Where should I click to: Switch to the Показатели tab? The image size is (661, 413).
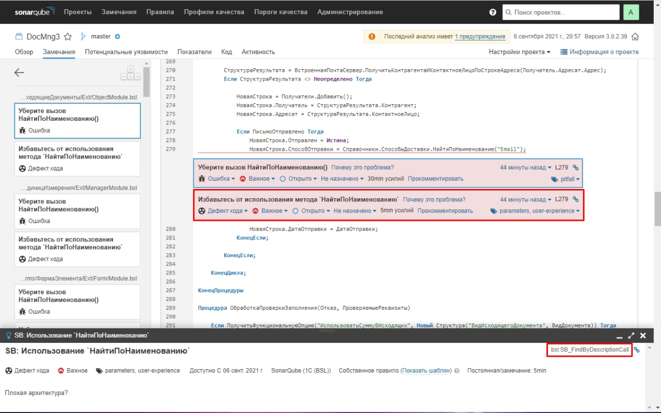pyautogui.click(x=195, y=52)
